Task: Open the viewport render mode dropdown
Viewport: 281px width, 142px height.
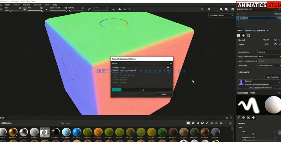Action: coord(221,15)
